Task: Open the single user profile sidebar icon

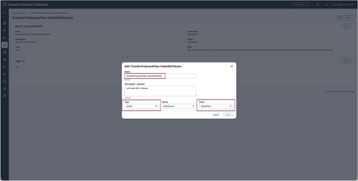Action: (5, 89)
